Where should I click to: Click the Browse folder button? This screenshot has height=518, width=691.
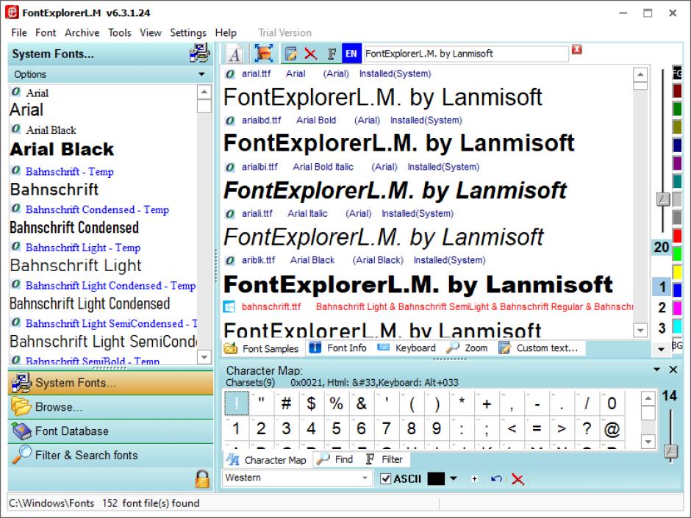point(110,406)
